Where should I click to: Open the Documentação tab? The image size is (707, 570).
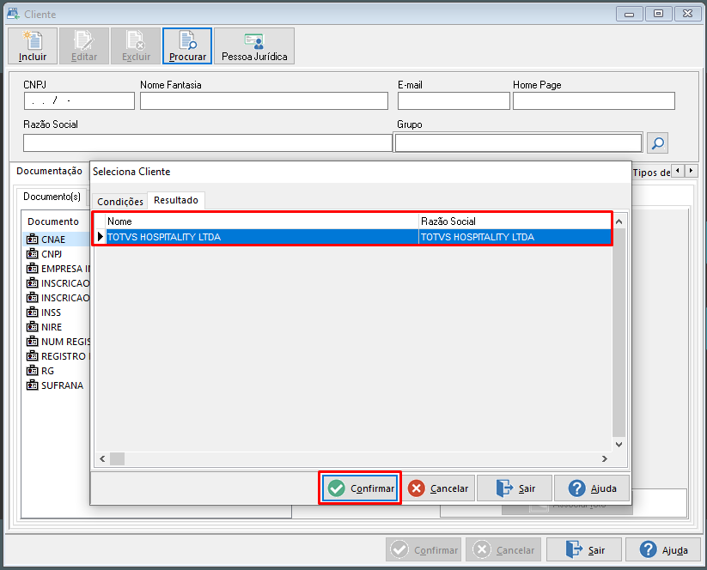49,171
